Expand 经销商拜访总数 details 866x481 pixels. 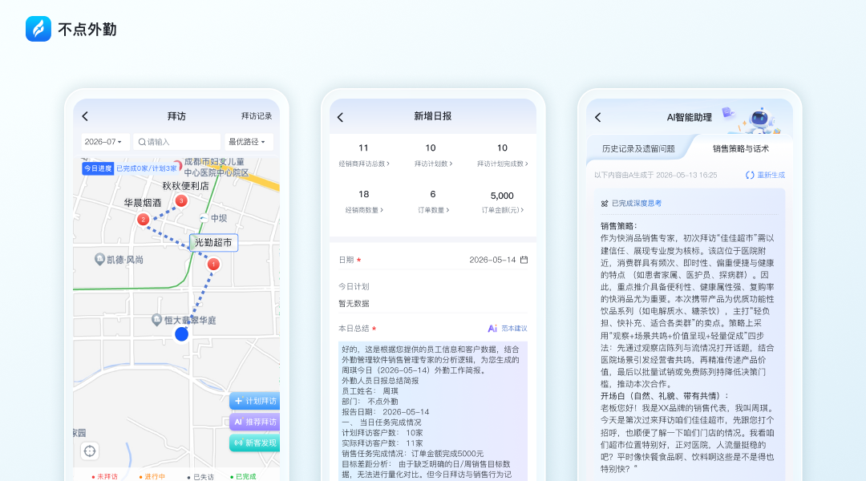tap(364, 164)
